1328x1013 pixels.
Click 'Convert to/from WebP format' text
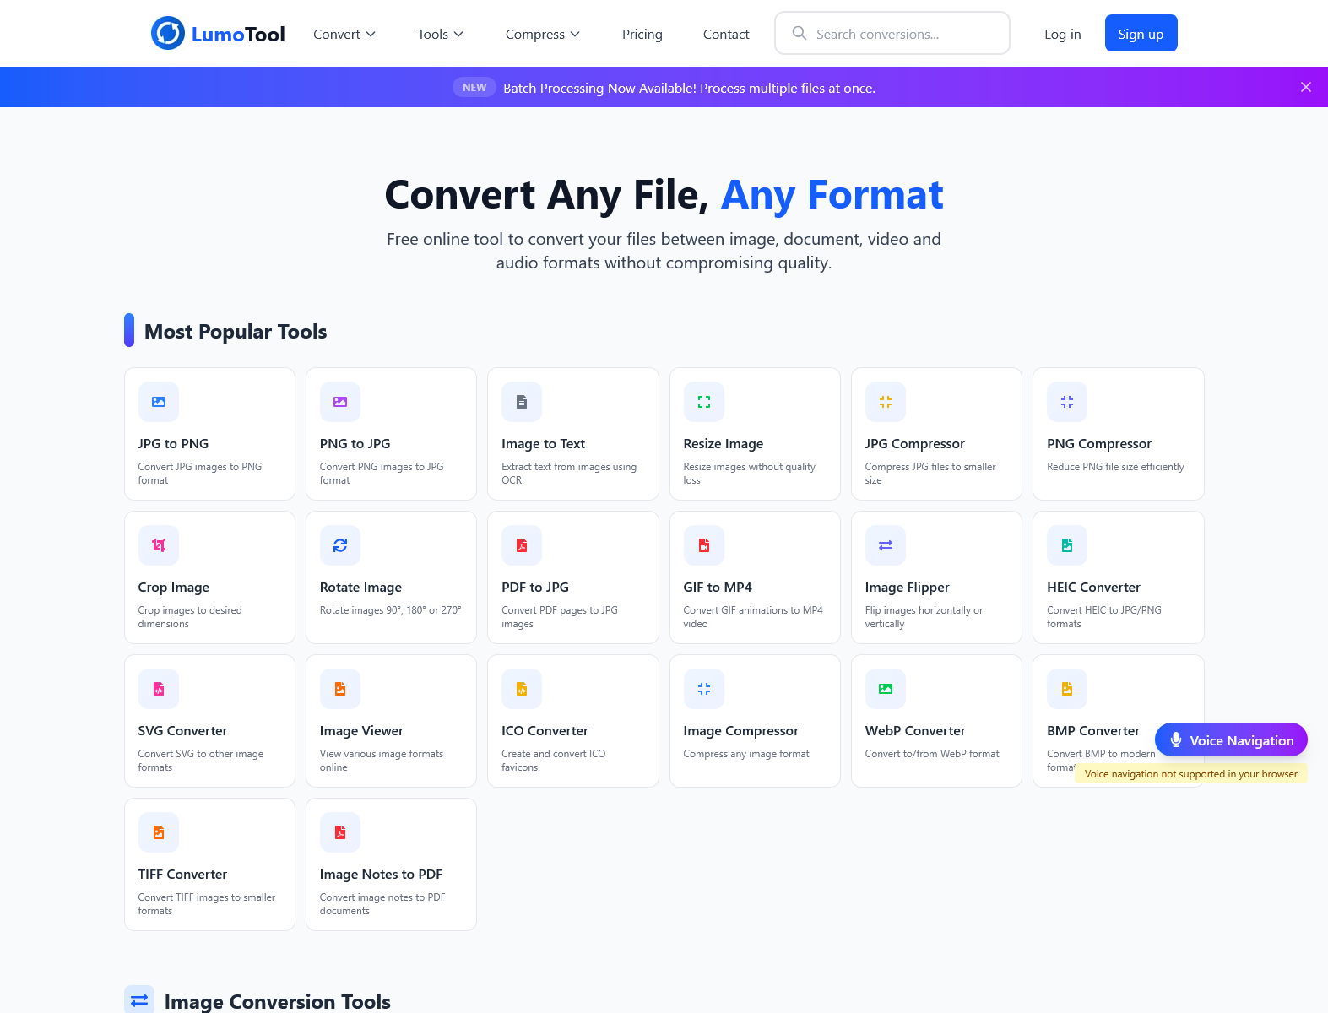pyautogui.click(x=932, y=754)
